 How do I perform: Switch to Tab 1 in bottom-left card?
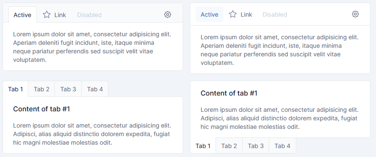click(15, 89)
